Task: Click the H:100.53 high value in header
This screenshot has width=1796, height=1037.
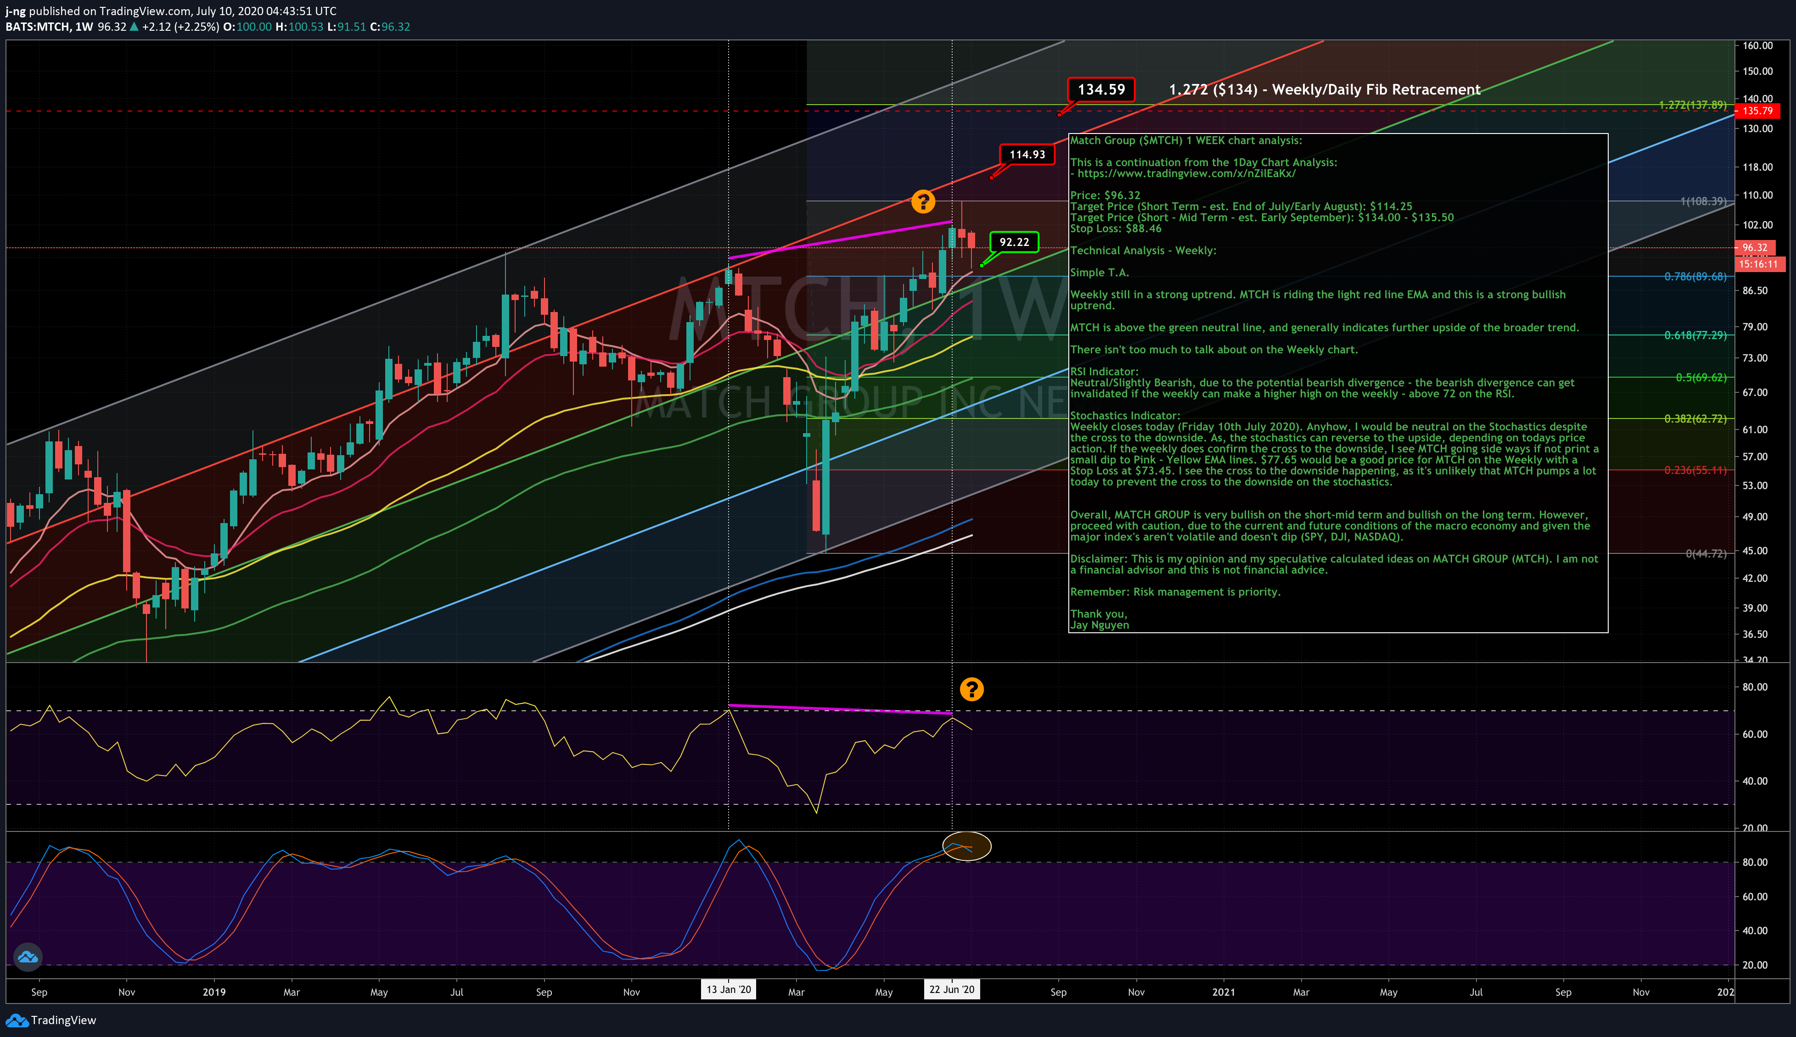Action: [x=299, y=26]
